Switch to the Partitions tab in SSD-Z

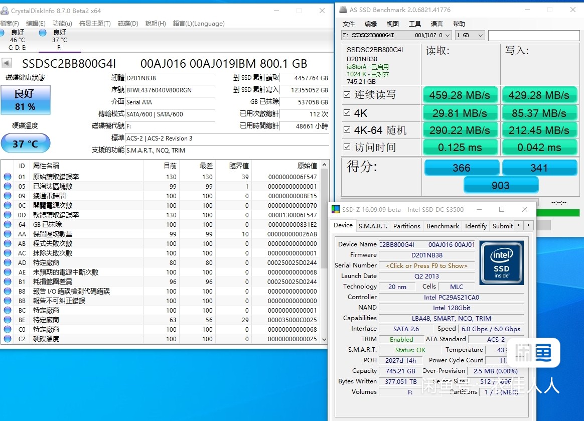407,226
